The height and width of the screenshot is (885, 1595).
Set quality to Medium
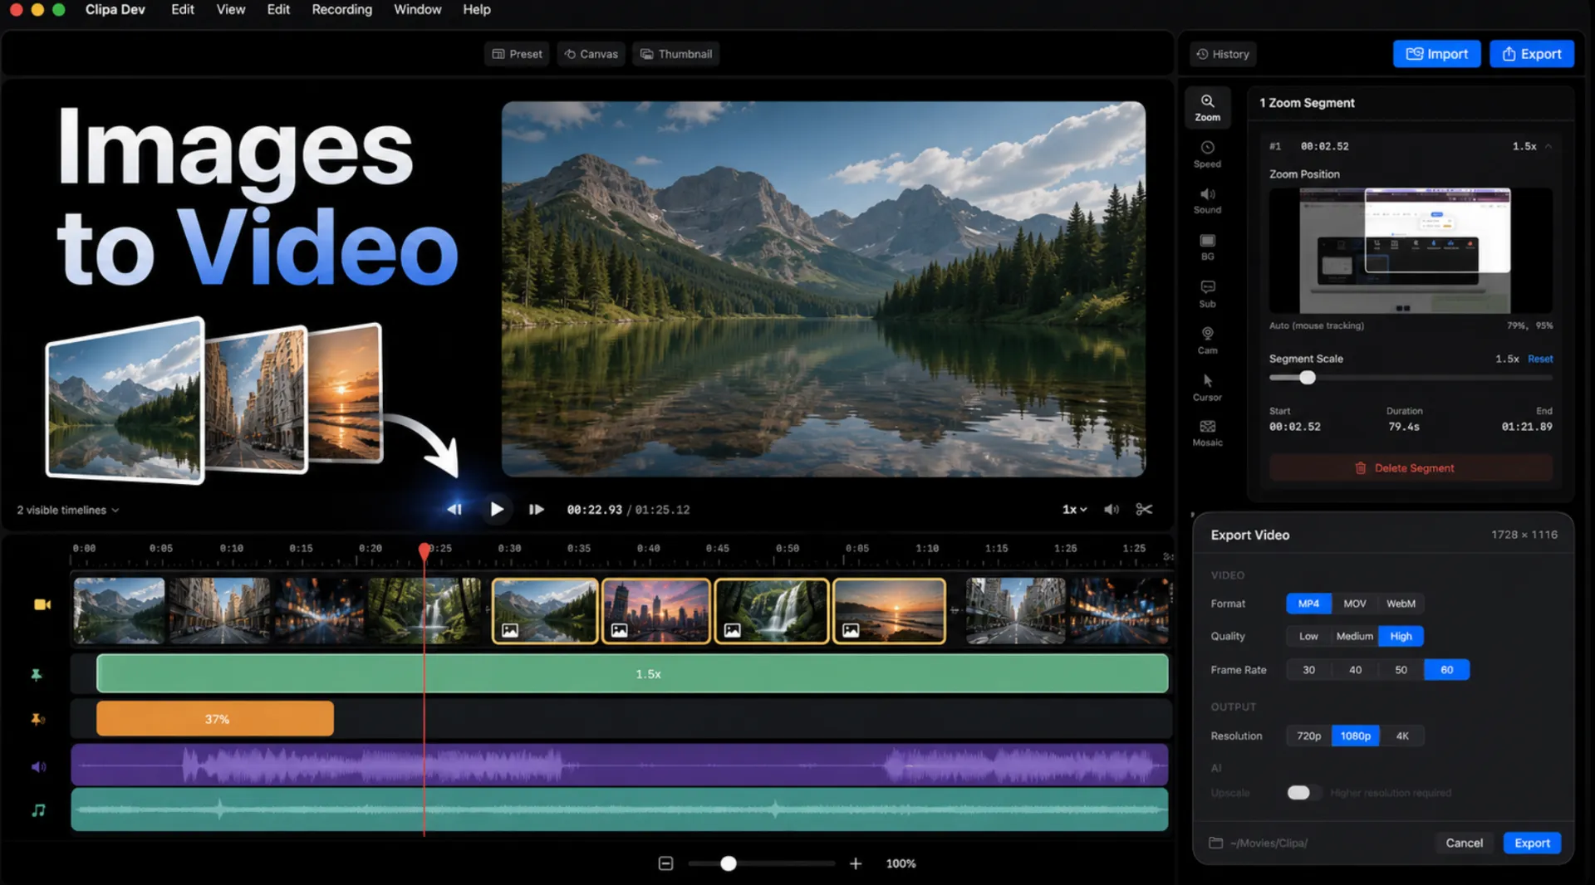pyautogui.click(x=1355, y=636)
